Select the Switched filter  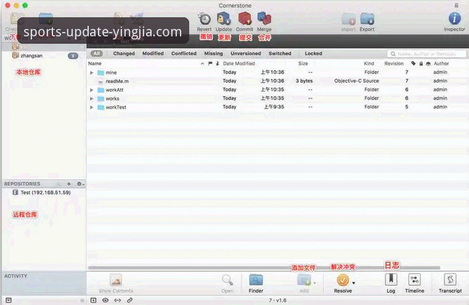coord(280,54)
